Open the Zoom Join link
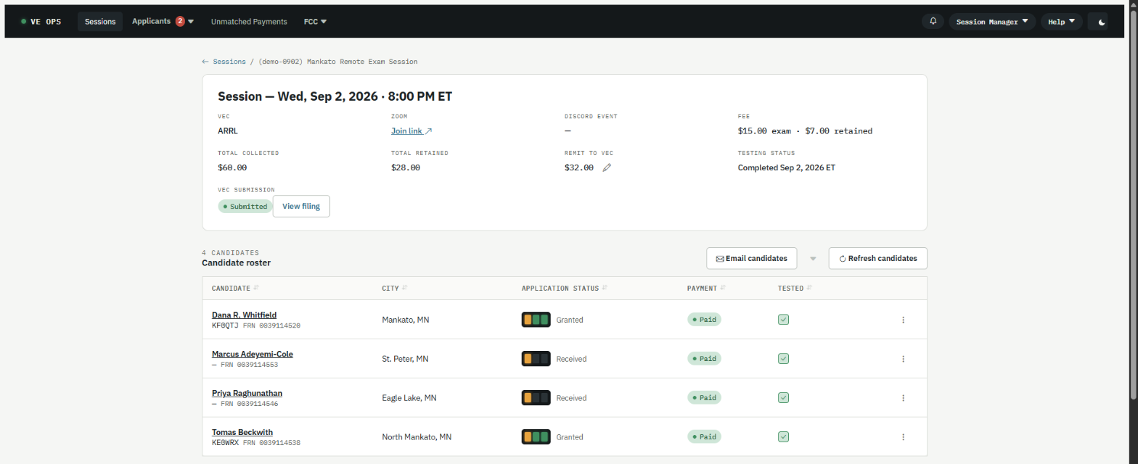The width and height of the screenshot is (1138, 464). coord(412,131)
